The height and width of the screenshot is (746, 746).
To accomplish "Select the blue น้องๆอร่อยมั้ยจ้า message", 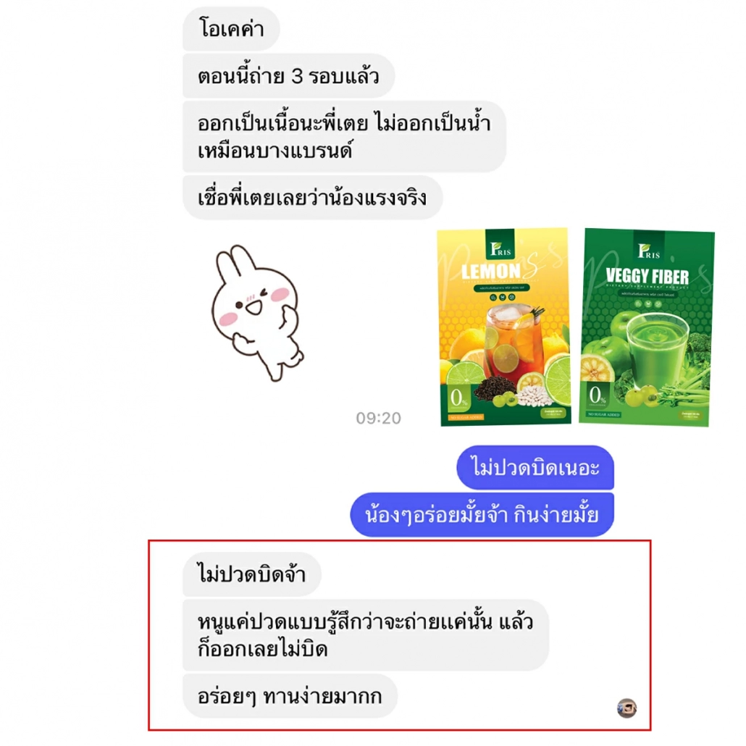I will [x=482, y=515].
